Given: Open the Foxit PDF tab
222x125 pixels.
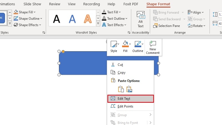Looking at the screenshot, I should (131, 4).
